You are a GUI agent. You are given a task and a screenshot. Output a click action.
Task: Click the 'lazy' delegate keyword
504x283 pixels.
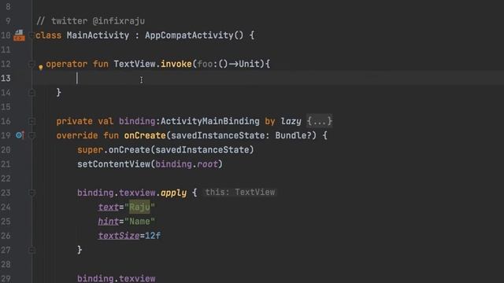pyautogui.click(x=291, y=121)
